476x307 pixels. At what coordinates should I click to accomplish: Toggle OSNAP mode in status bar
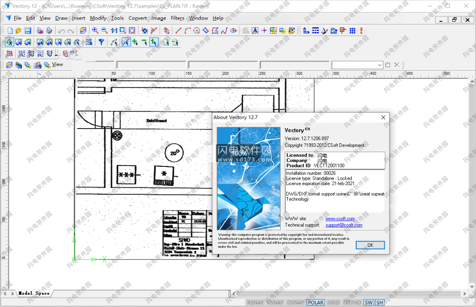tap(295, 303)
